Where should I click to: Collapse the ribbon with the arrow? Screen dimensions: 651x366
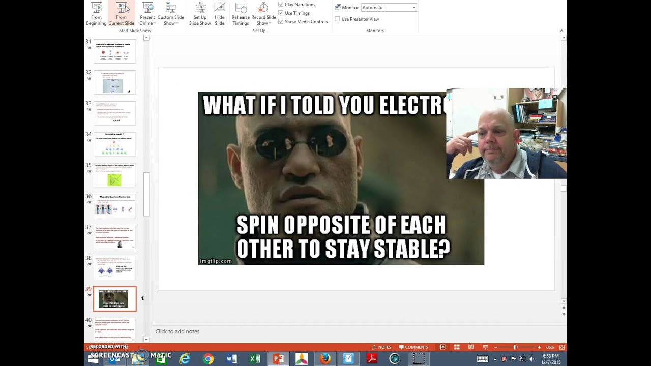tap(561, 30)
